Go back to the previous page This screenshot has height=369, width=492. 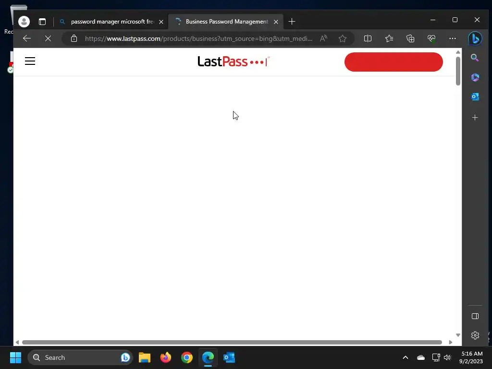point(27,38)
